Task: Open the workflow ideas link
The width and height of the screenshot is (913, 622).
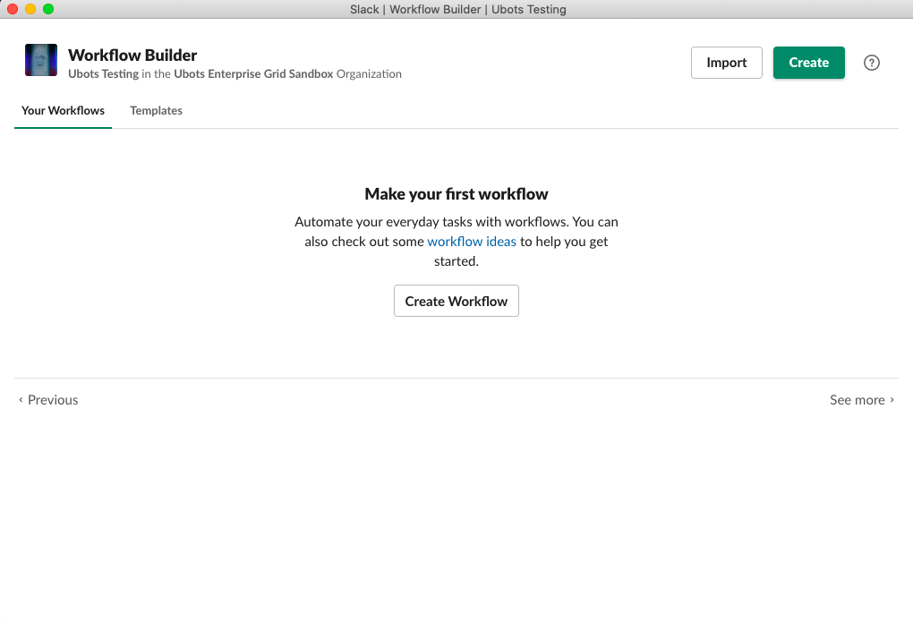Action: (472, 241)
